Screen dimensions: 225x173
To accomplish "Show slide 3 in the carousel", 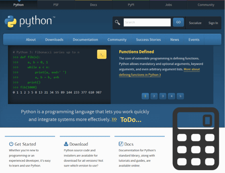I will (163, 96).
